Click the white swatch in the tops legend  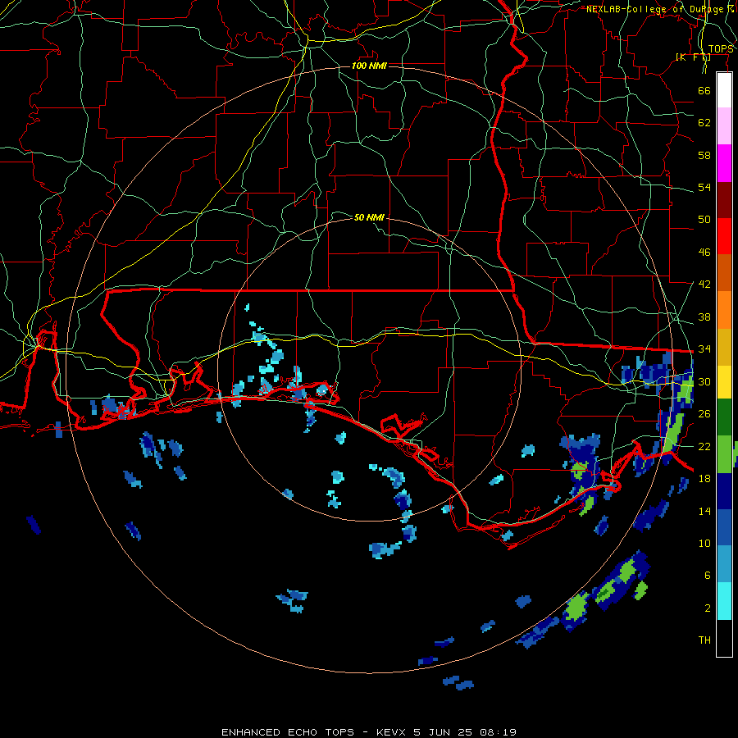[x=724, y=90]
